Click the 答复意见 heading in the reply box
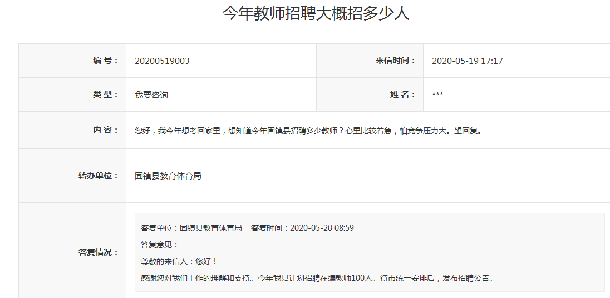The width and height of the screenshot is (610, 298). [160, 245]
